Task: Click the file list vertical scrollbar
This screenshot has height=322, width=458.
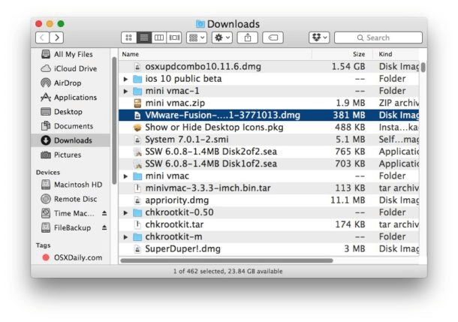Action: coord(423,67)
